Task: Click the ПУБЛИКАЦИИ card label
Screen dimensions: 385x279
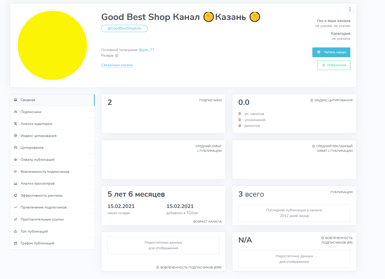Action: [341, 192]
